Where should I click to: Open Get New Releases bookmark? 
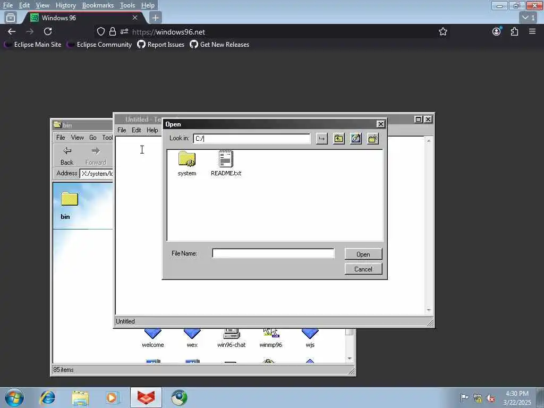pyautogui.click(x=219, y=45)
